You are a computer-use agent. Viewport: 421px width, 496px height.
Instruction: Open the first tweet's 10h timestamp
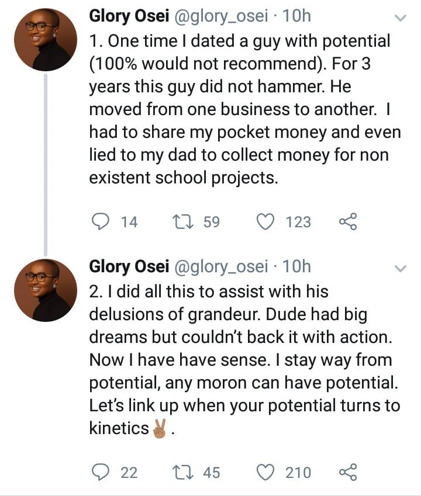pyautogui.click(x=298, y=16)
